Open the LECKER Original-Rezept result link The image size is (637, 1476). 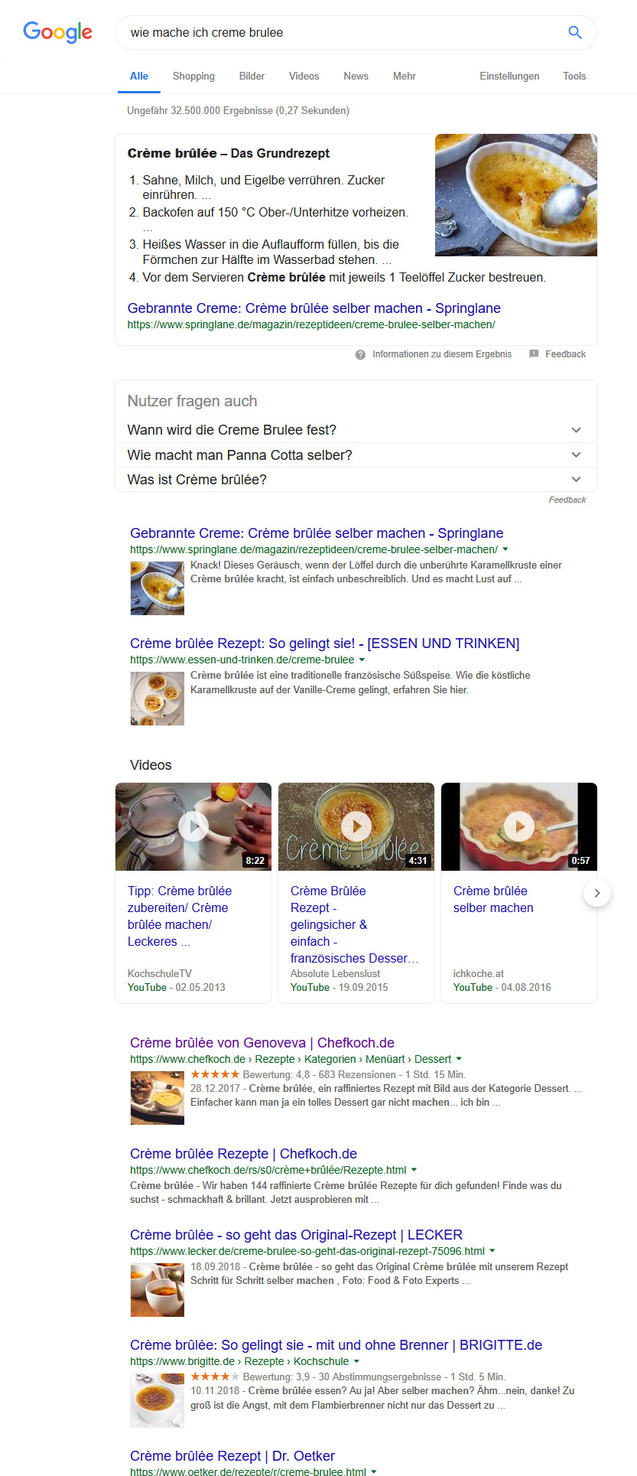pyautogui.click(x=296, y=1235)
